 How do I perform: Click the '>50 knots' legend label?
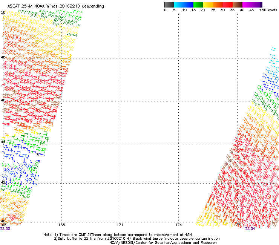tap(268, 10)
